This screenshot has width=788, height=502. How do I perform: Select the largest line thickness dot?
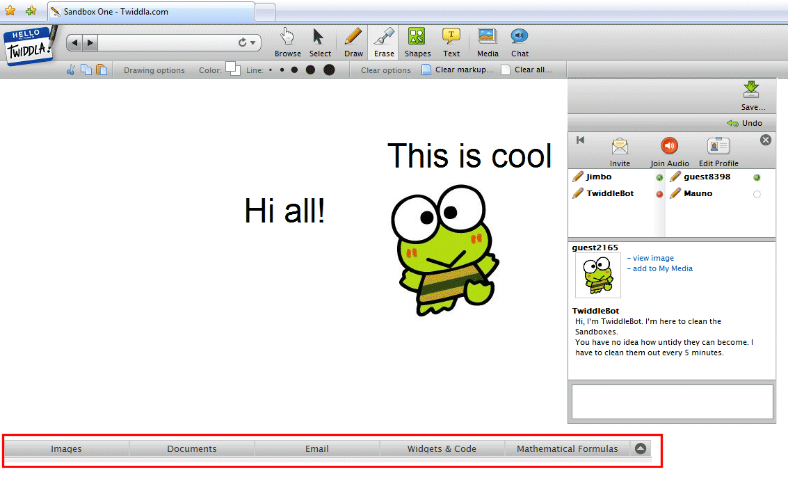coord(329,70)
